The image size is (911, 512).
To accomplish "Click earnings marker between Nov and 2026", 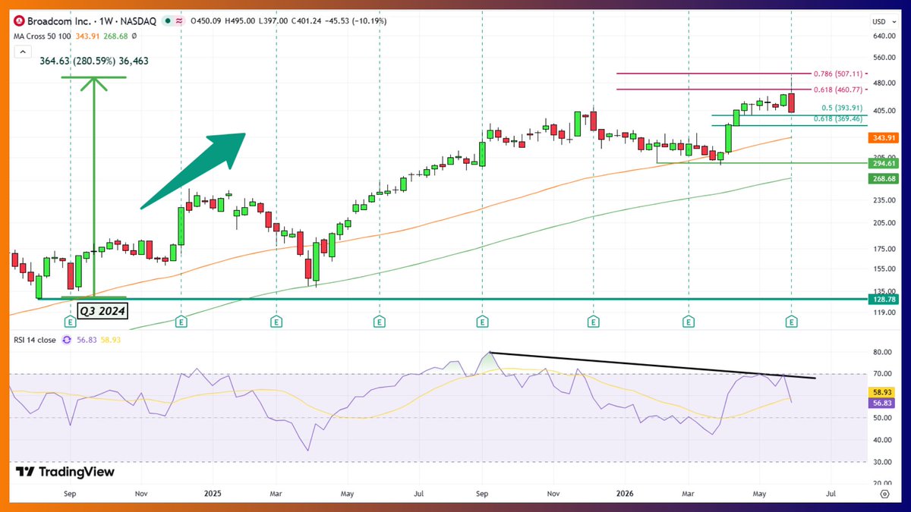I will pyautogui.click(x=592, y=322).
